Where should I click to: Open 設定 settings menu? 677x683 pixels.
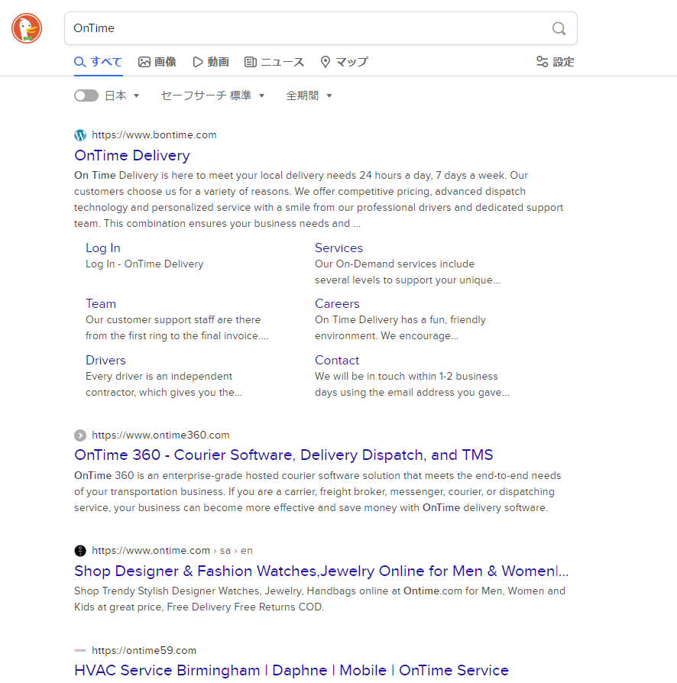(555, 62)
